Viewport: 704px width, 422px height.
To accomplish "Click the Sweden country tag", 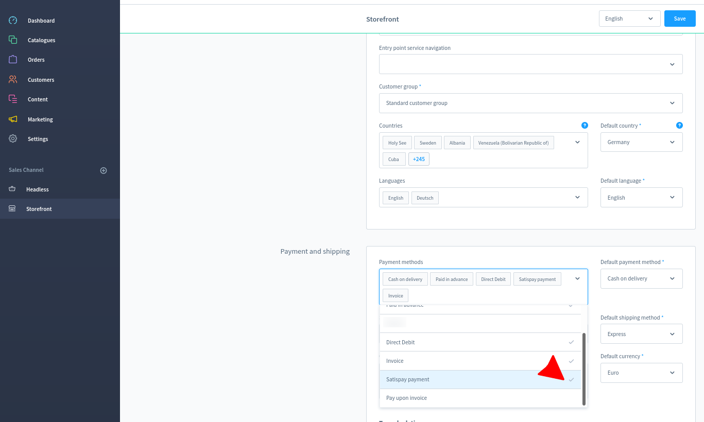I will 428,143.
